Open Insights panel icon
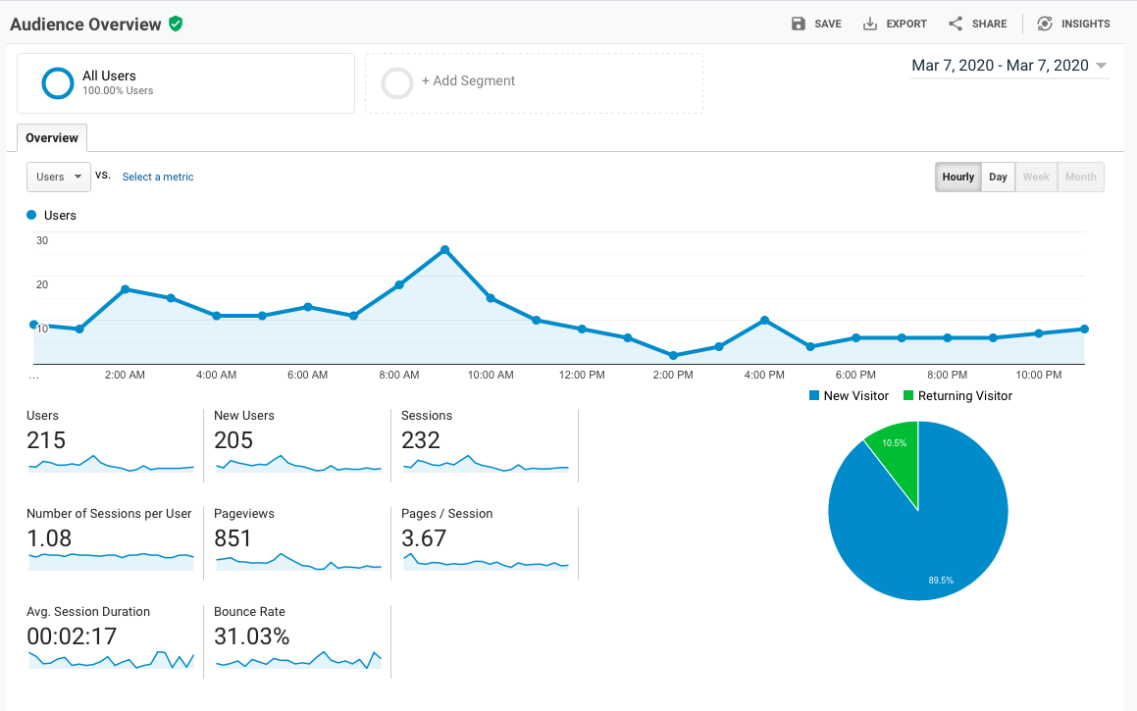The height and width of the screenshot is (711, 1137). (x=1045, y=24)
